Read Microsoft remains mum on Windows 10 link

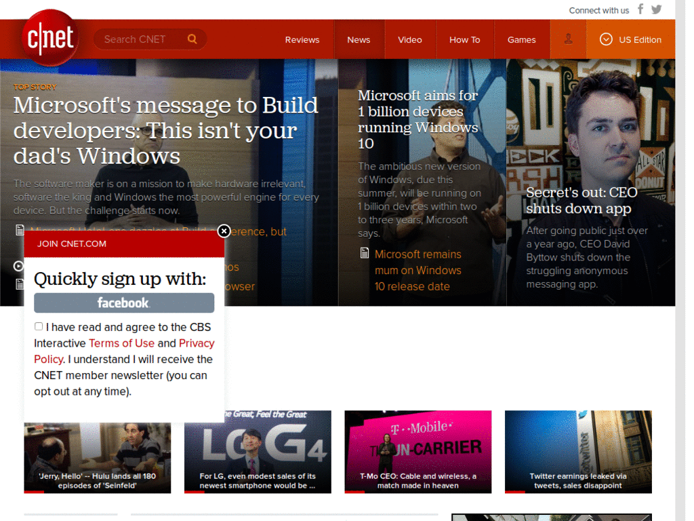(417, 270)
